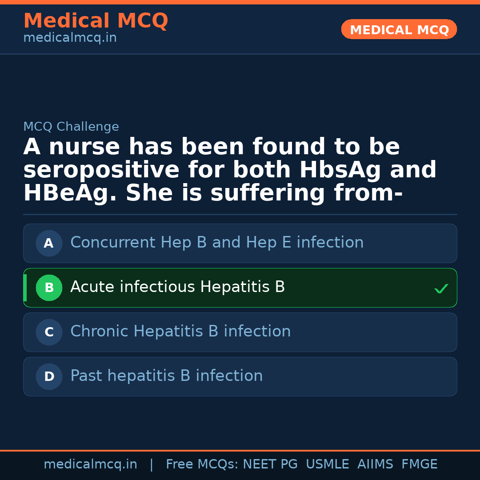Click the green checkmark on option B
480x480 pixels.
tap(441, 289)
